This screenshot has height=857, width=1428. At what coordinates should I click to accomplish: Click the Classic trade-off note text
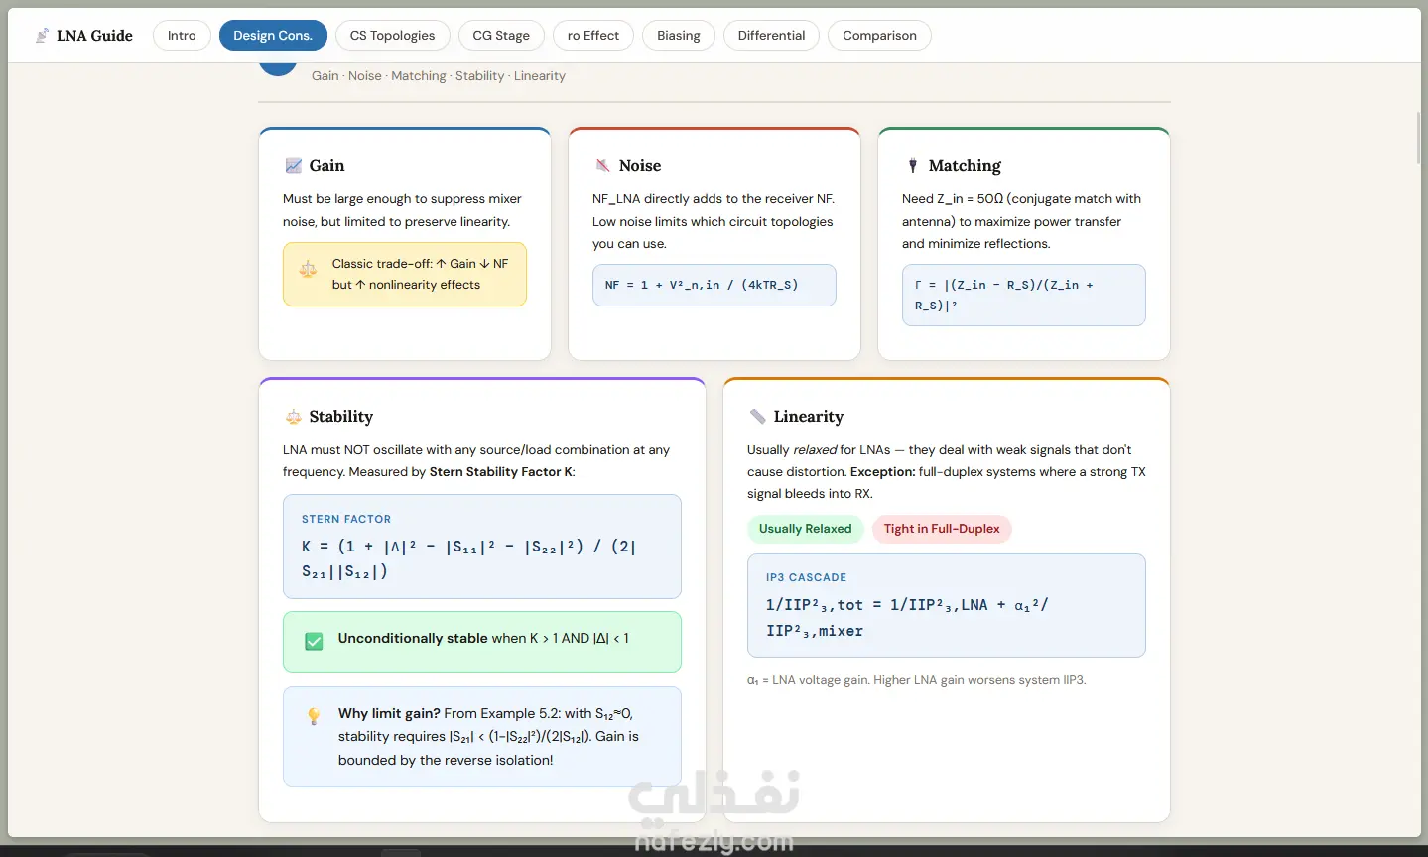tap(420, 274)
